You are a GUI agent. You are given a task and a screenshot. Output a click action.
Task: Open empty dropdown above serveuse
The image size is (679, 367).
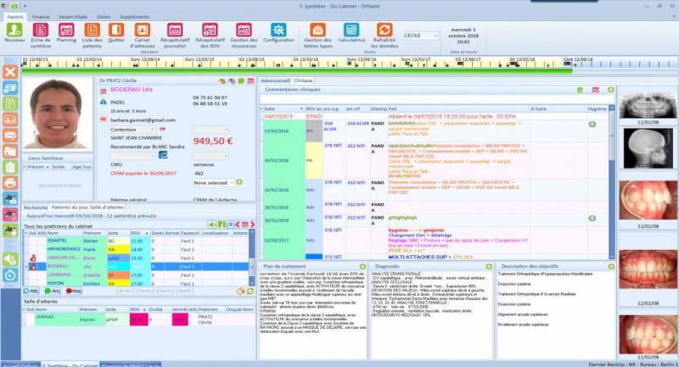(x=210, y=156)
